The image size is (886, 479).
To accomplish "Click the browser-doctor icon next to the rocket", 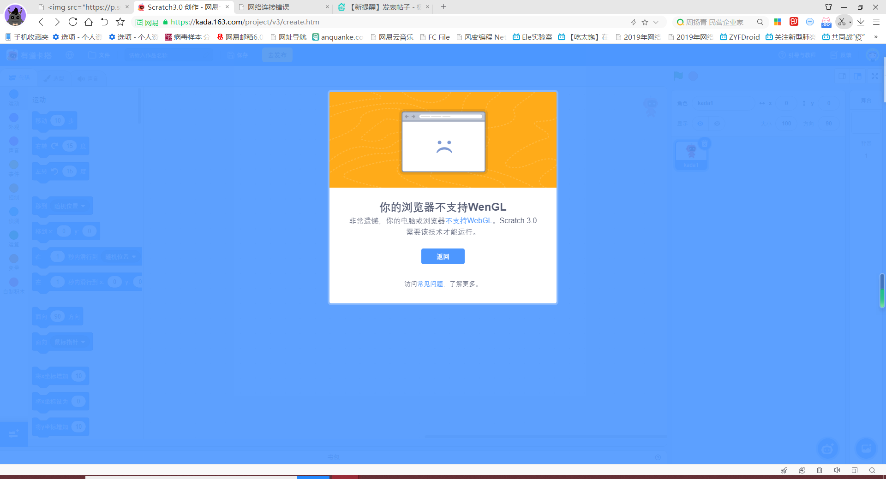I will pos(802,470).
